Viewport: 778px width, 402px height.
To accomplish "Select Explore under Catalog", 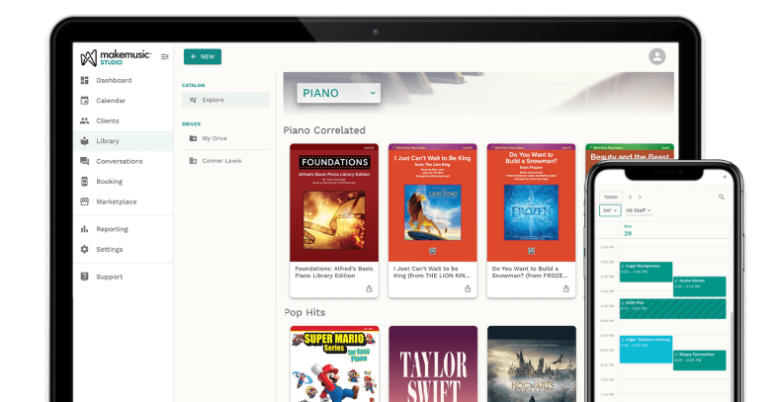I will (x=225, y=100).
